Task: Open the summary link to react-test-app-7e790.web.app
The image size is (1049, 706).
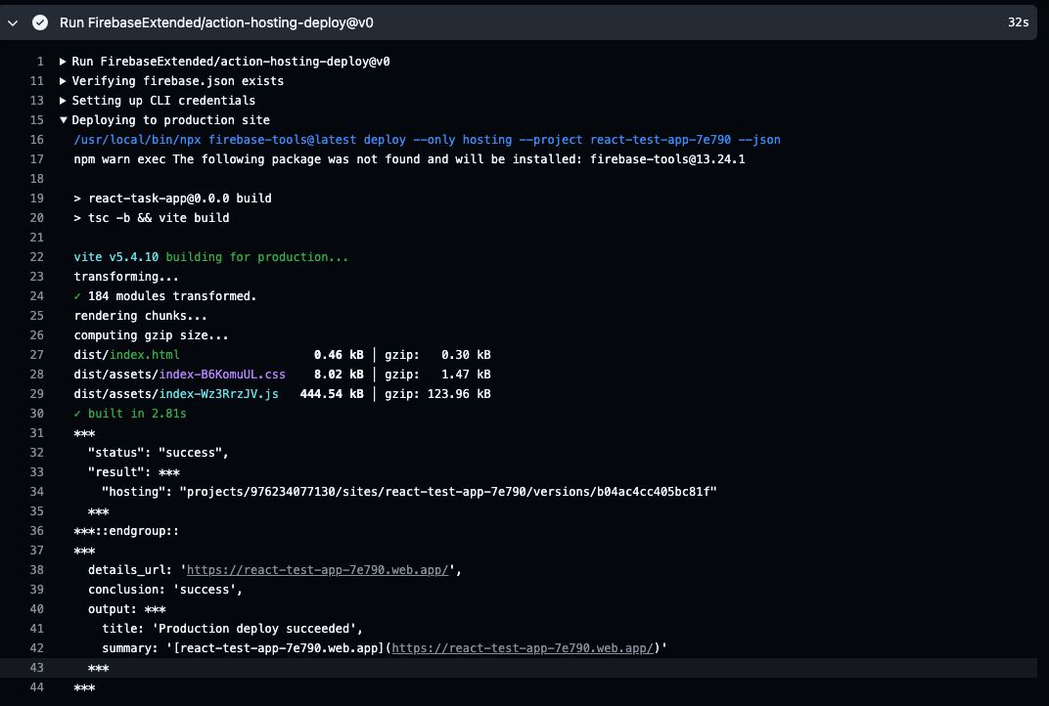Action: 523,648
